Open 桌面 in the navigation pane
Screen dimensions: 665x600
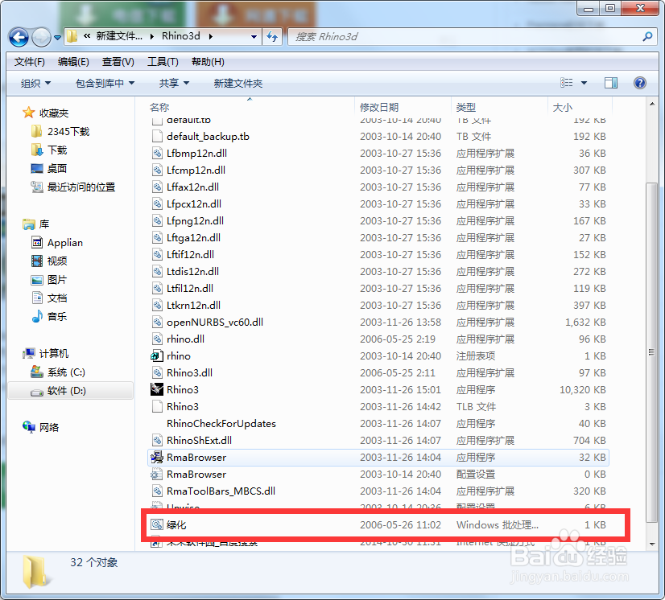point(57,169)
